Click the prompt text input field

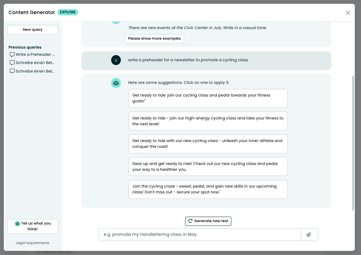point(199,234)
